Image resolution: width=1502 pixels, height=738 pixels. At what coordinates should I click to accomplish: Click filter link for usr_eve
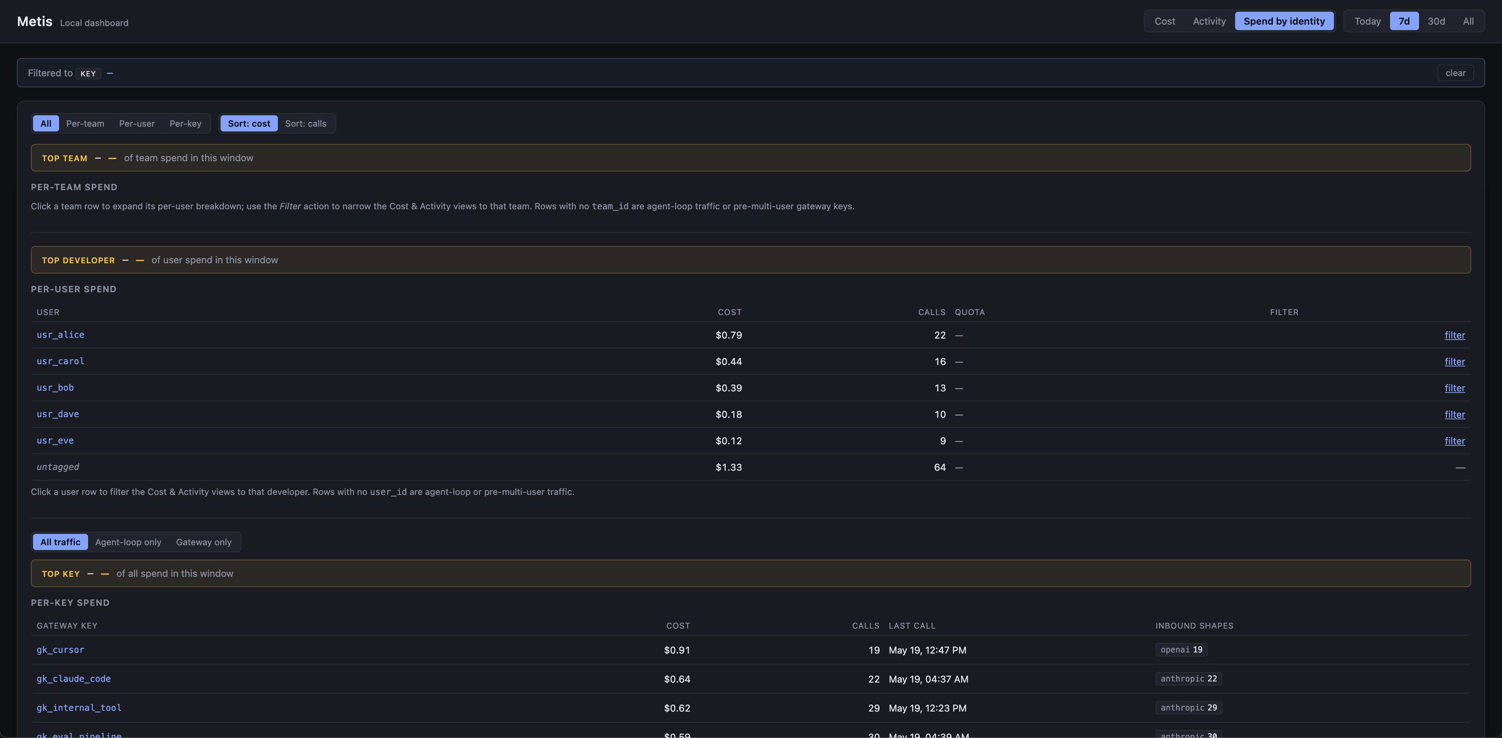tap(1455, 441)
